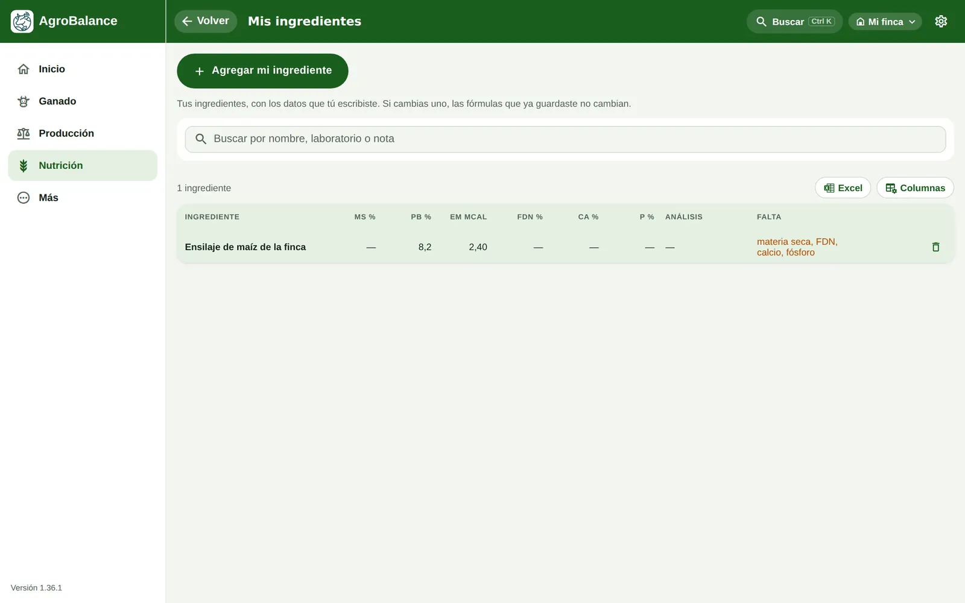Click the Mis ingredientes page title
Viewport: 965px width, 603px height.
[x=305, y=21]
